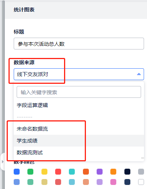Expand the collapsed side panel arrow
This screenshot has width=147, height=189.
pyautogui.click(x=3, y=162)
